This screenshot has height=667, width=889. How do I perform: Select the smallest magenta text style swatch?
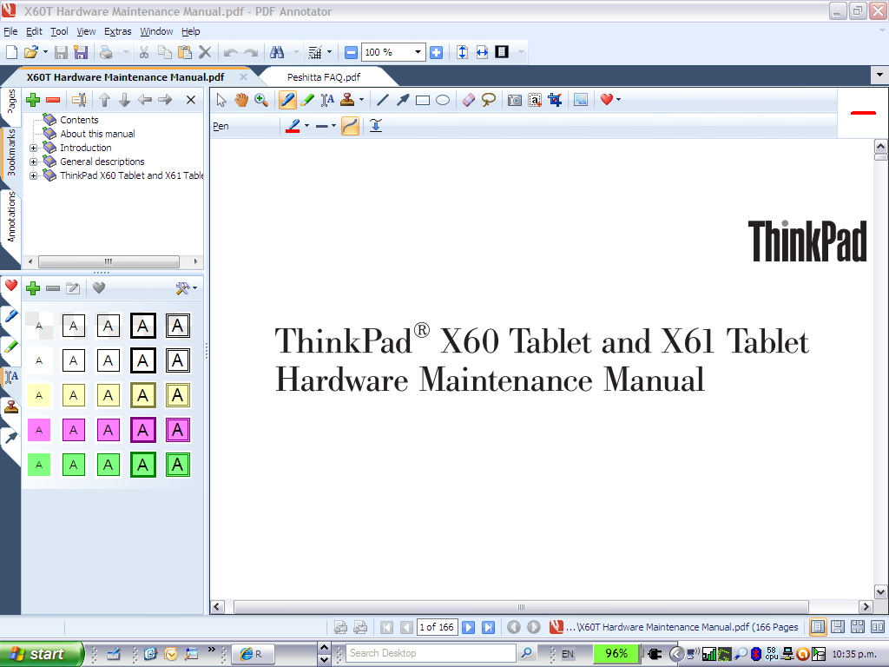[39, 431]
